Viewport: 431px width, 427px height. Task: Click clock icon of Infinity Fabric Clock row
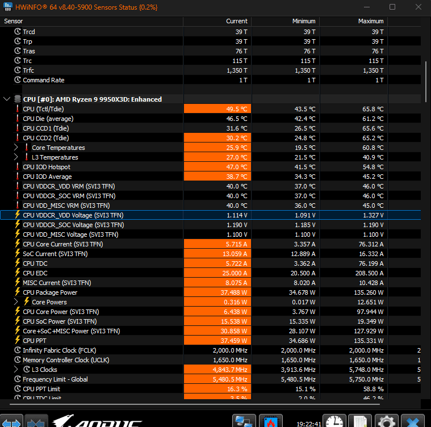coord(18,350)
